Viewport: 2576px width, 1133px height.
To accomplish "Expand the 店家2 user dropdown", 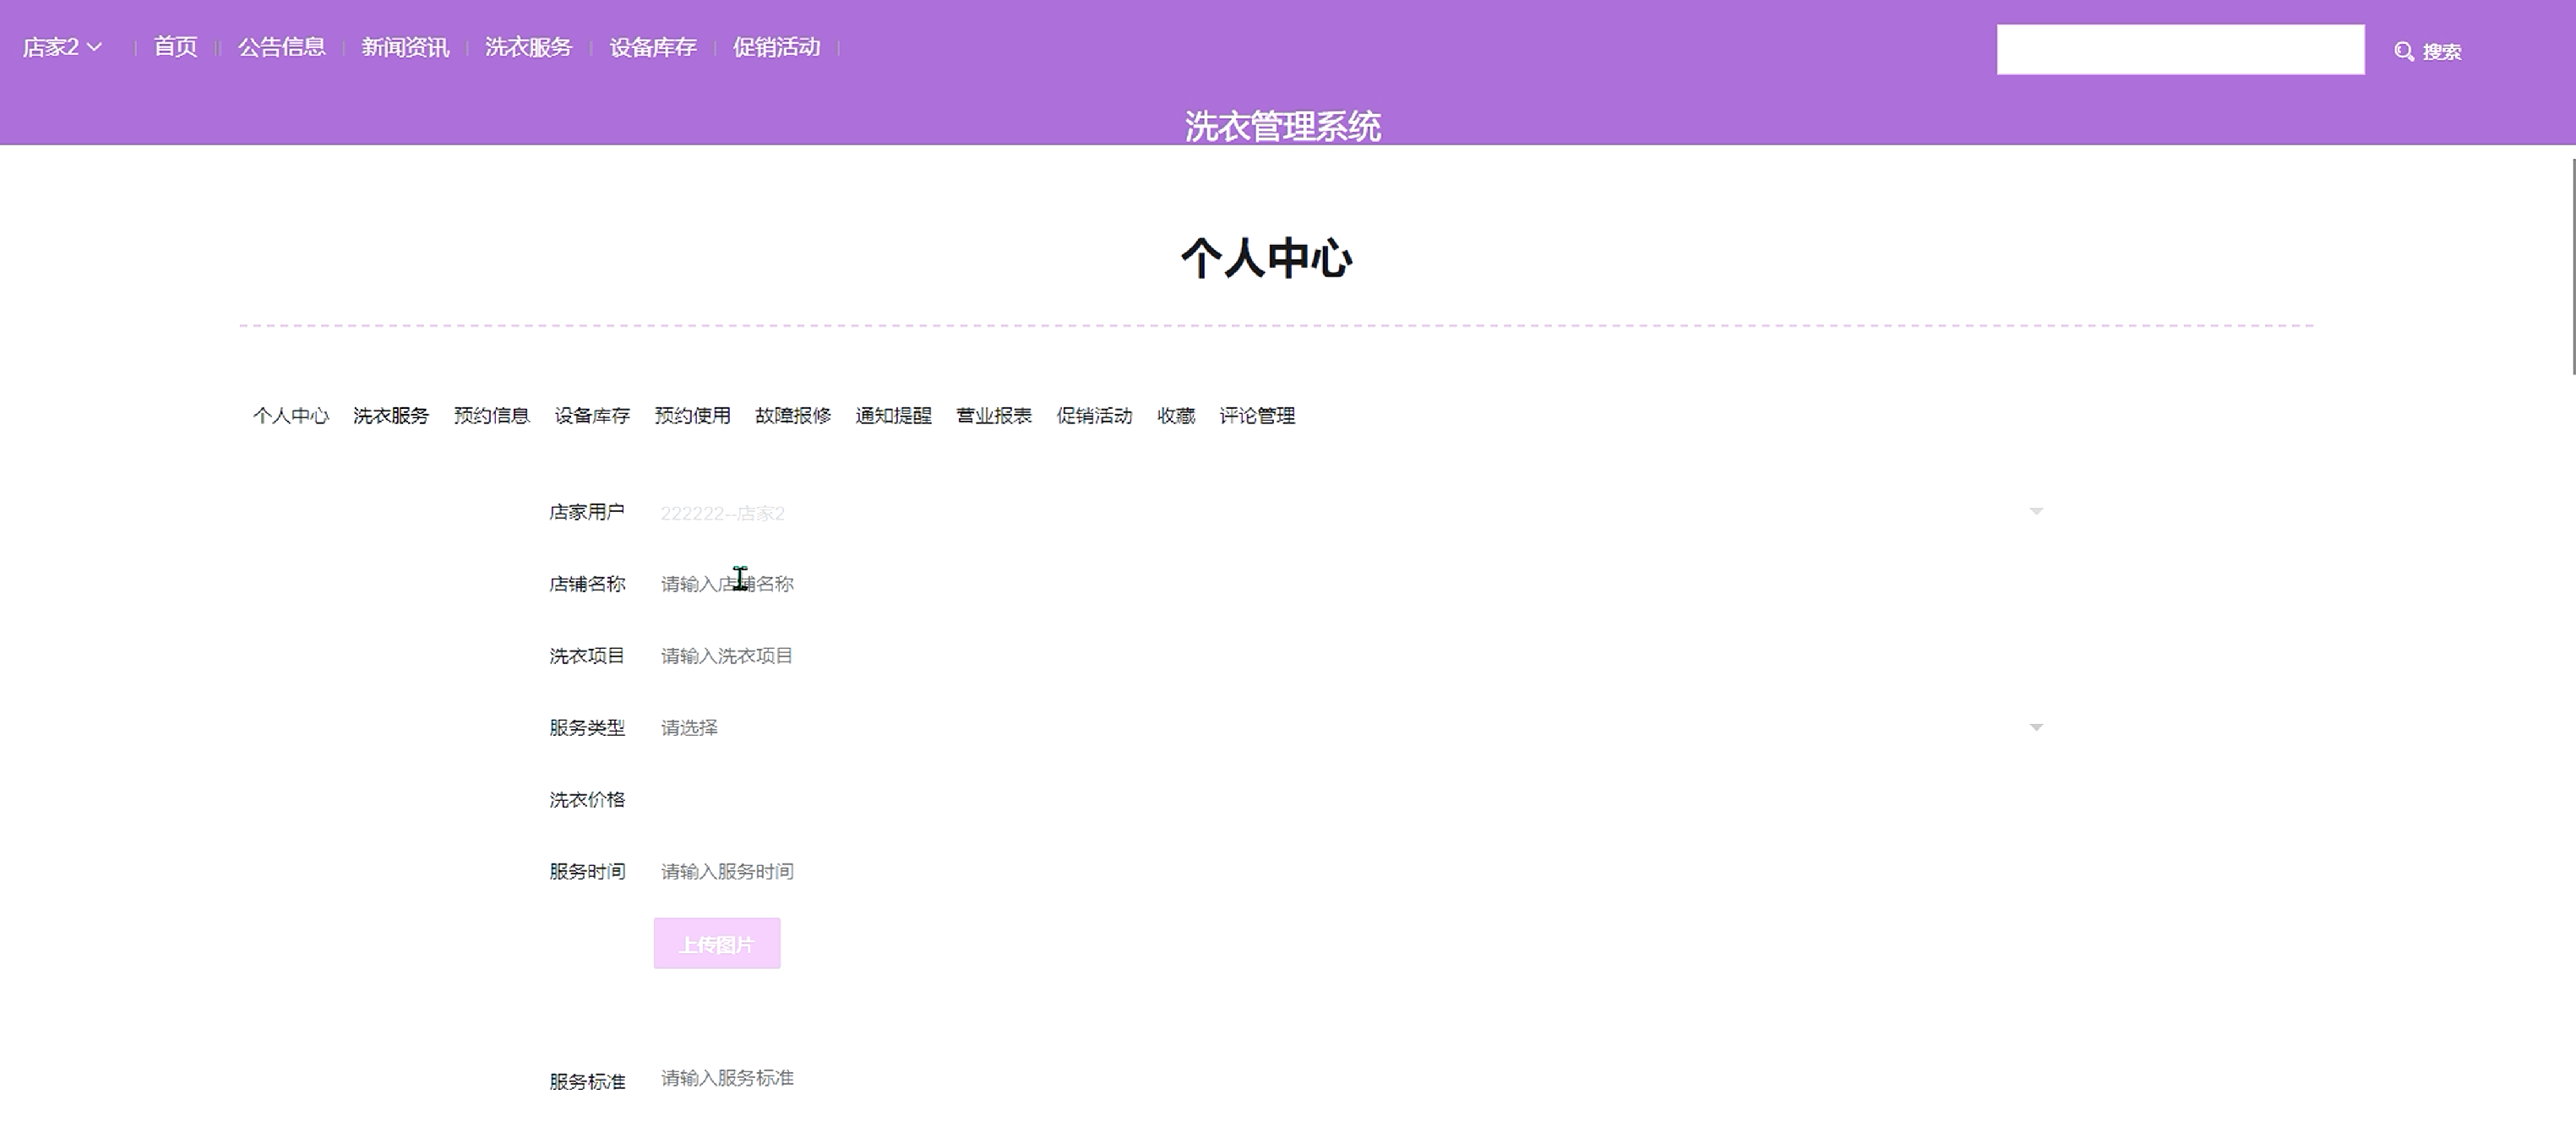I will click(x=62, y=47).
